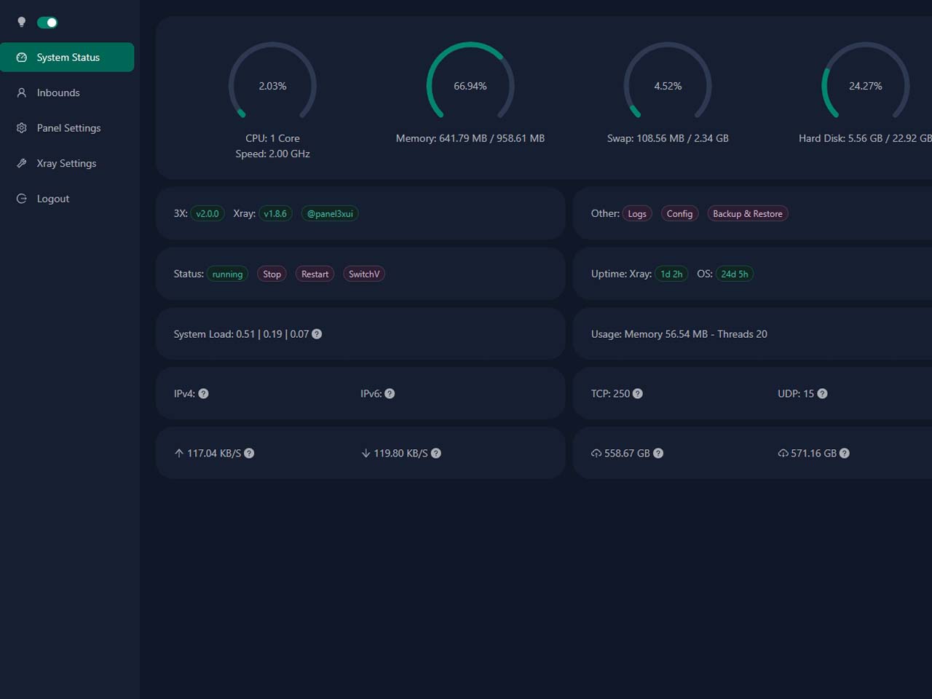Click the cloud icon beside 558.67 GB
Viewport: 932px width, 699px height.
(596, 454)
